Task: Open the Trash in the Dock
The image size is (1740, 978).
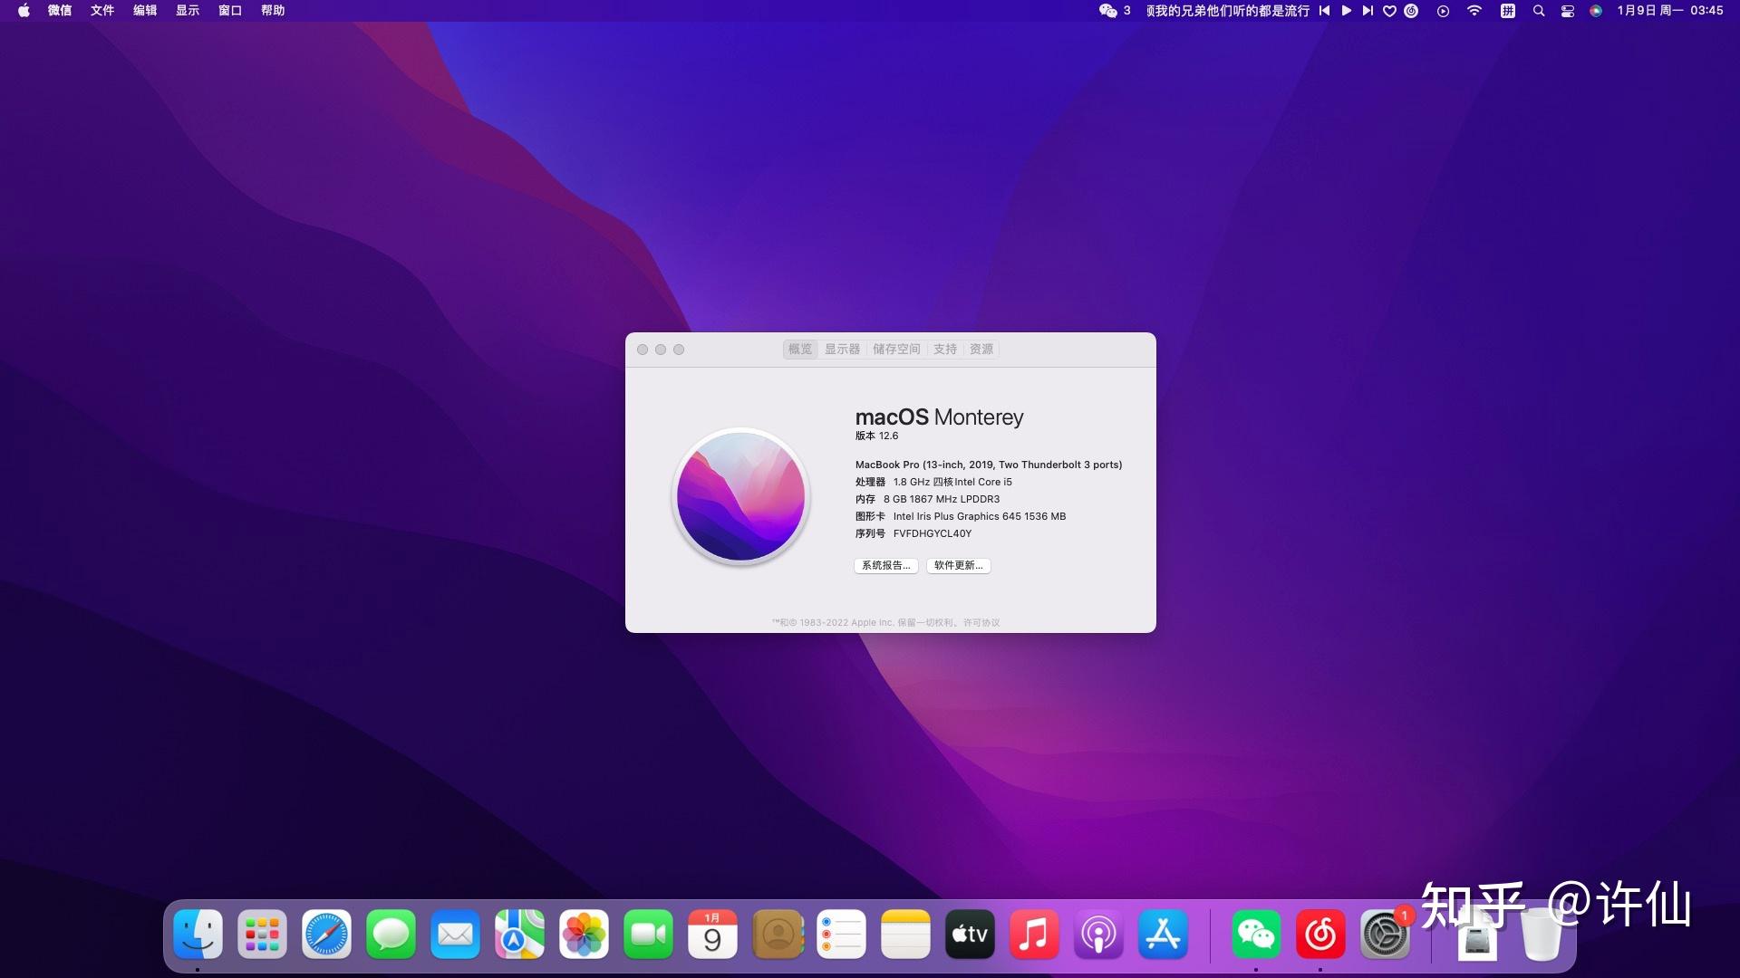Action: pos(1540,935)
